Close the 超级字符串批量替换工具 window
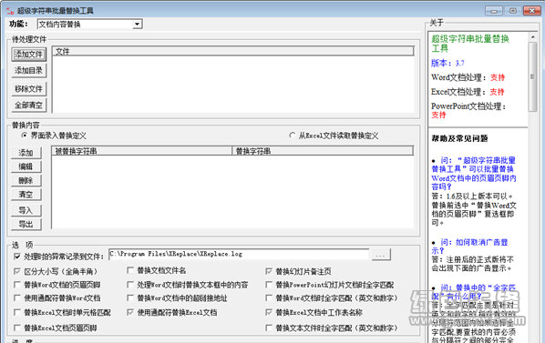This screenshot has height=343, width=545. click(x=532, y=11)
